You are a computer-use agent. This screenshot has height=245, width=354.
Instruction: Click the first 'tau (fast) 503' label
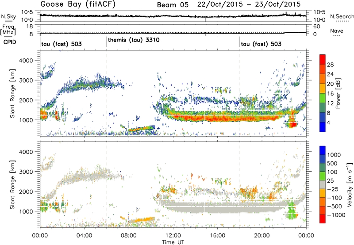(x=62, y=44)
